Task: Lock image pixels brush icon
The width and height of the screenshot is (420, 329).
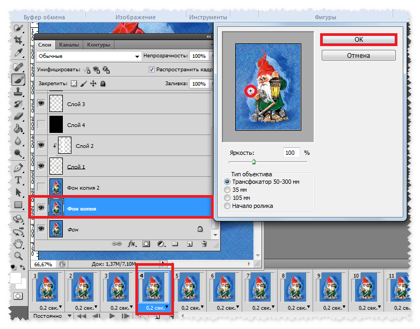Action: [84, 84]
